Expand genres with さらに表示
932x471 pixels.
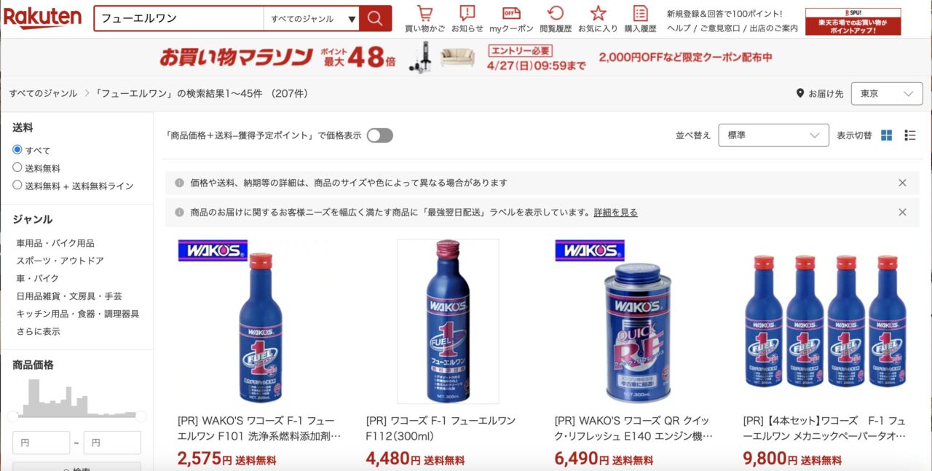pos(39,331)
